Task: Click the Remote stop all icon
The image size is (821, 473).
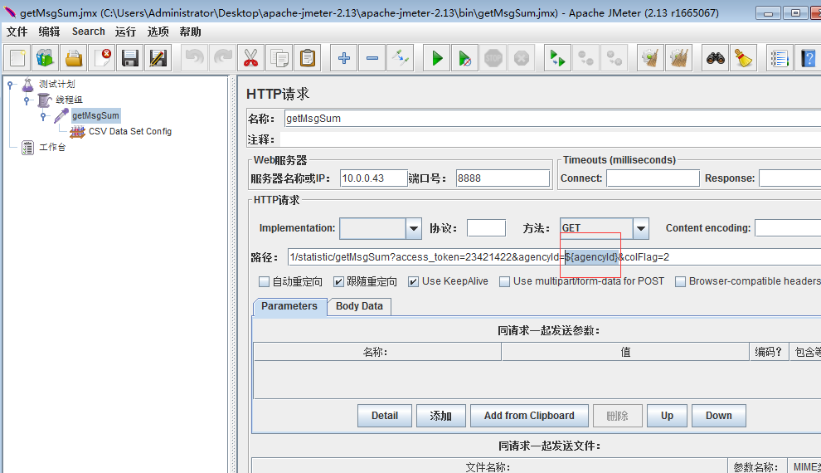Action: coord(586,57)
